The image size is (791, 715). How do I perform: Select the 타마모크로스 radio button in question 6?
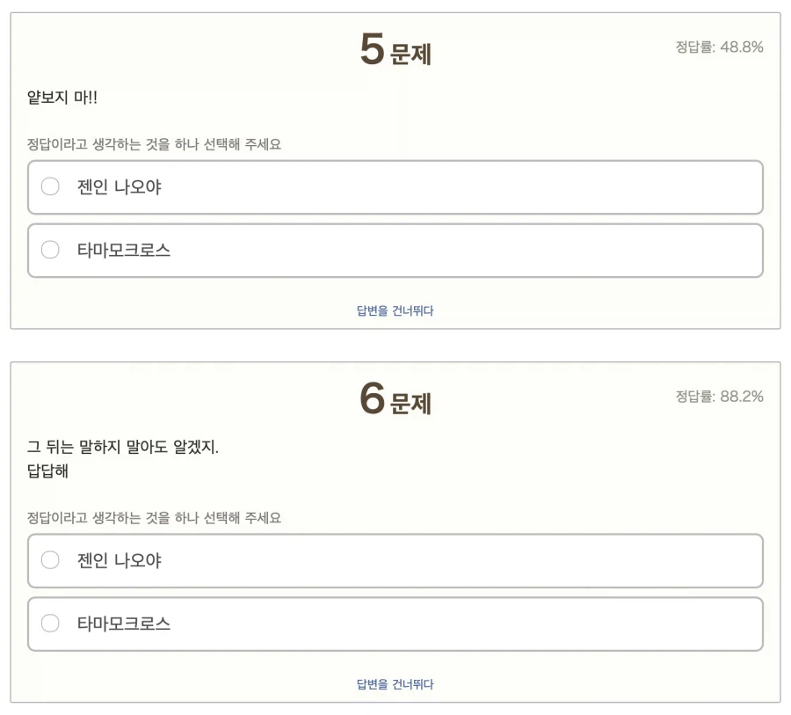click(x=50, y=624)
